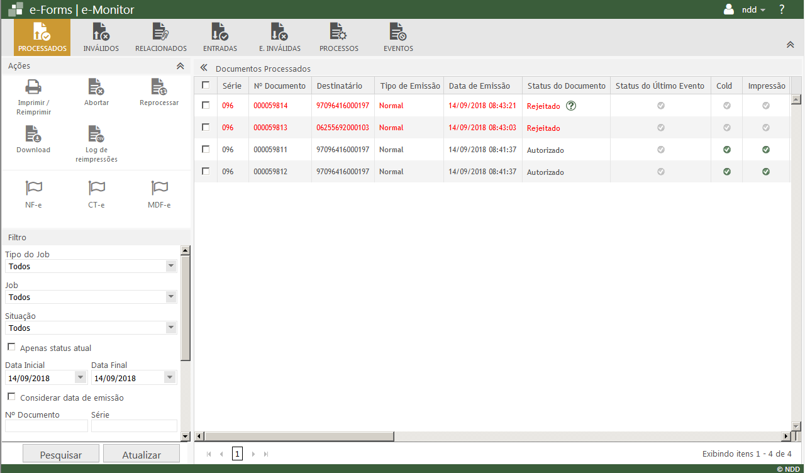
Task: Open the EVENTOS tab
Action: coord(398,37)
